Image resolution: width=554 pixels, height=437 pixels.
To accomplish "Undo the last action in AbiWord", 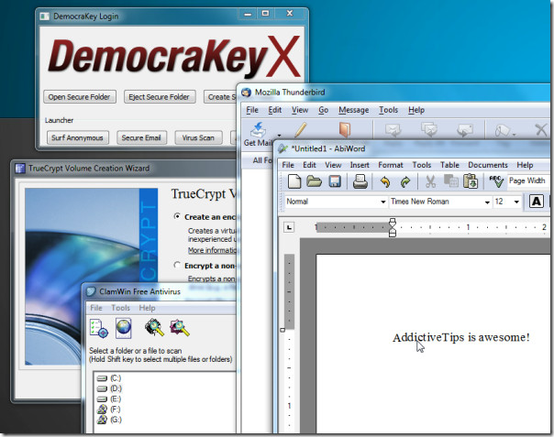I will pyautogui.click(x=385, y=181).
